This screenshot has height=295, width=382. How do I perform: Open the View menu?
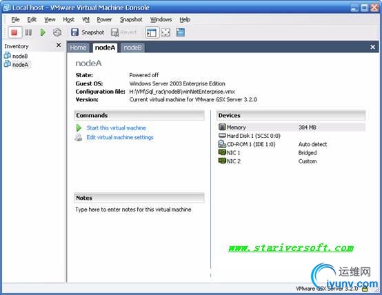tap(50, 19)
